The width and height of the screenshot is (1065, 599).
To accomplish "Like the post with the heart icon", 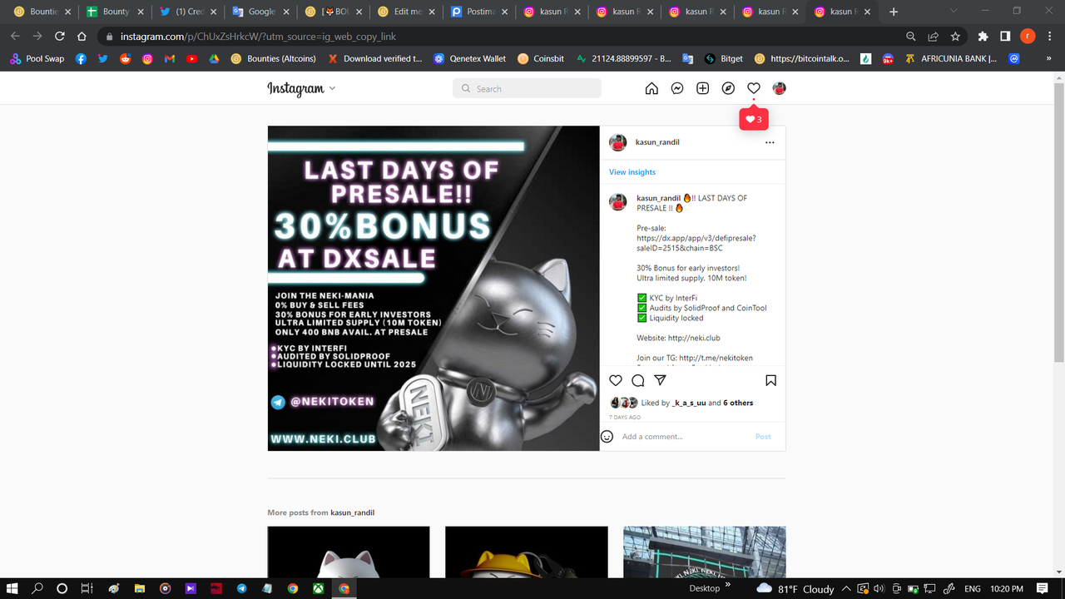I will [615, 380].
